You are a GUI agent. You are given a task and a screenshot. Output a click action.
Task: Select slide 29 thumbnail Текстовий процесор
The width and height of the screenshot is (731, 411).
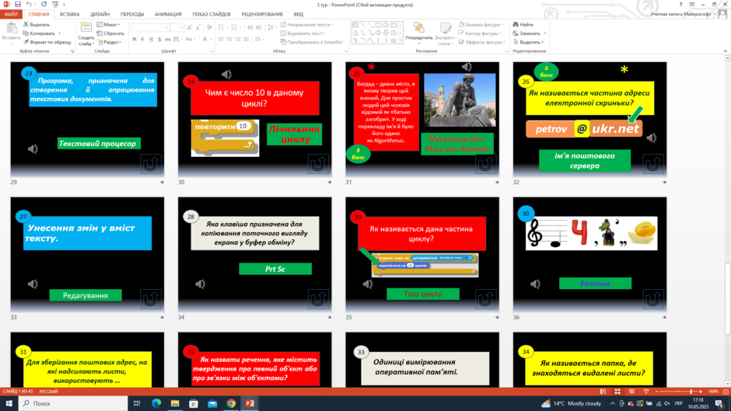tap(87, 120)
